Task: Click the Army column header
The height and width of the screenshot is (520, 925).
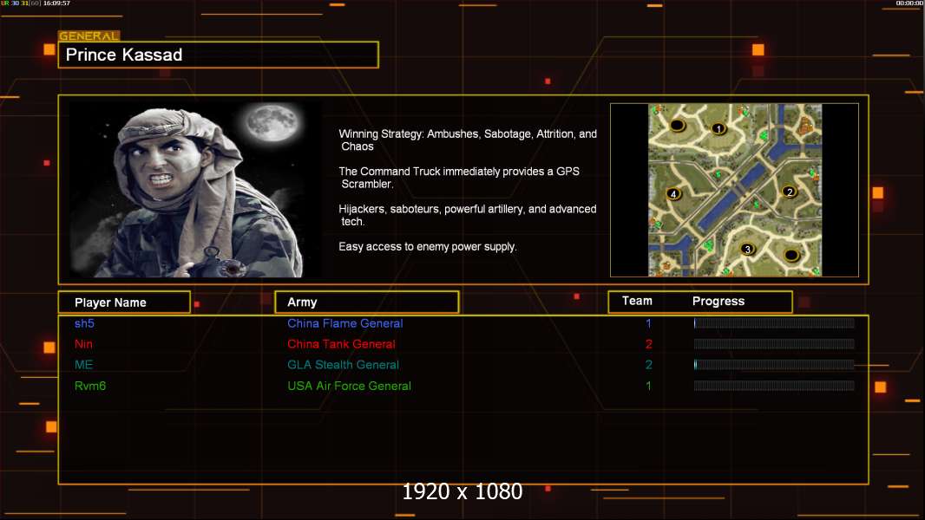Action: click(x=366, y=302)
